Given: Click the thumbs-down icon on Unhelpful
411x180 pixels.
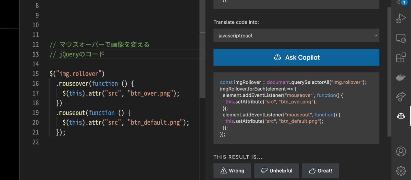Looking at the screenshot, I should 264,170.
